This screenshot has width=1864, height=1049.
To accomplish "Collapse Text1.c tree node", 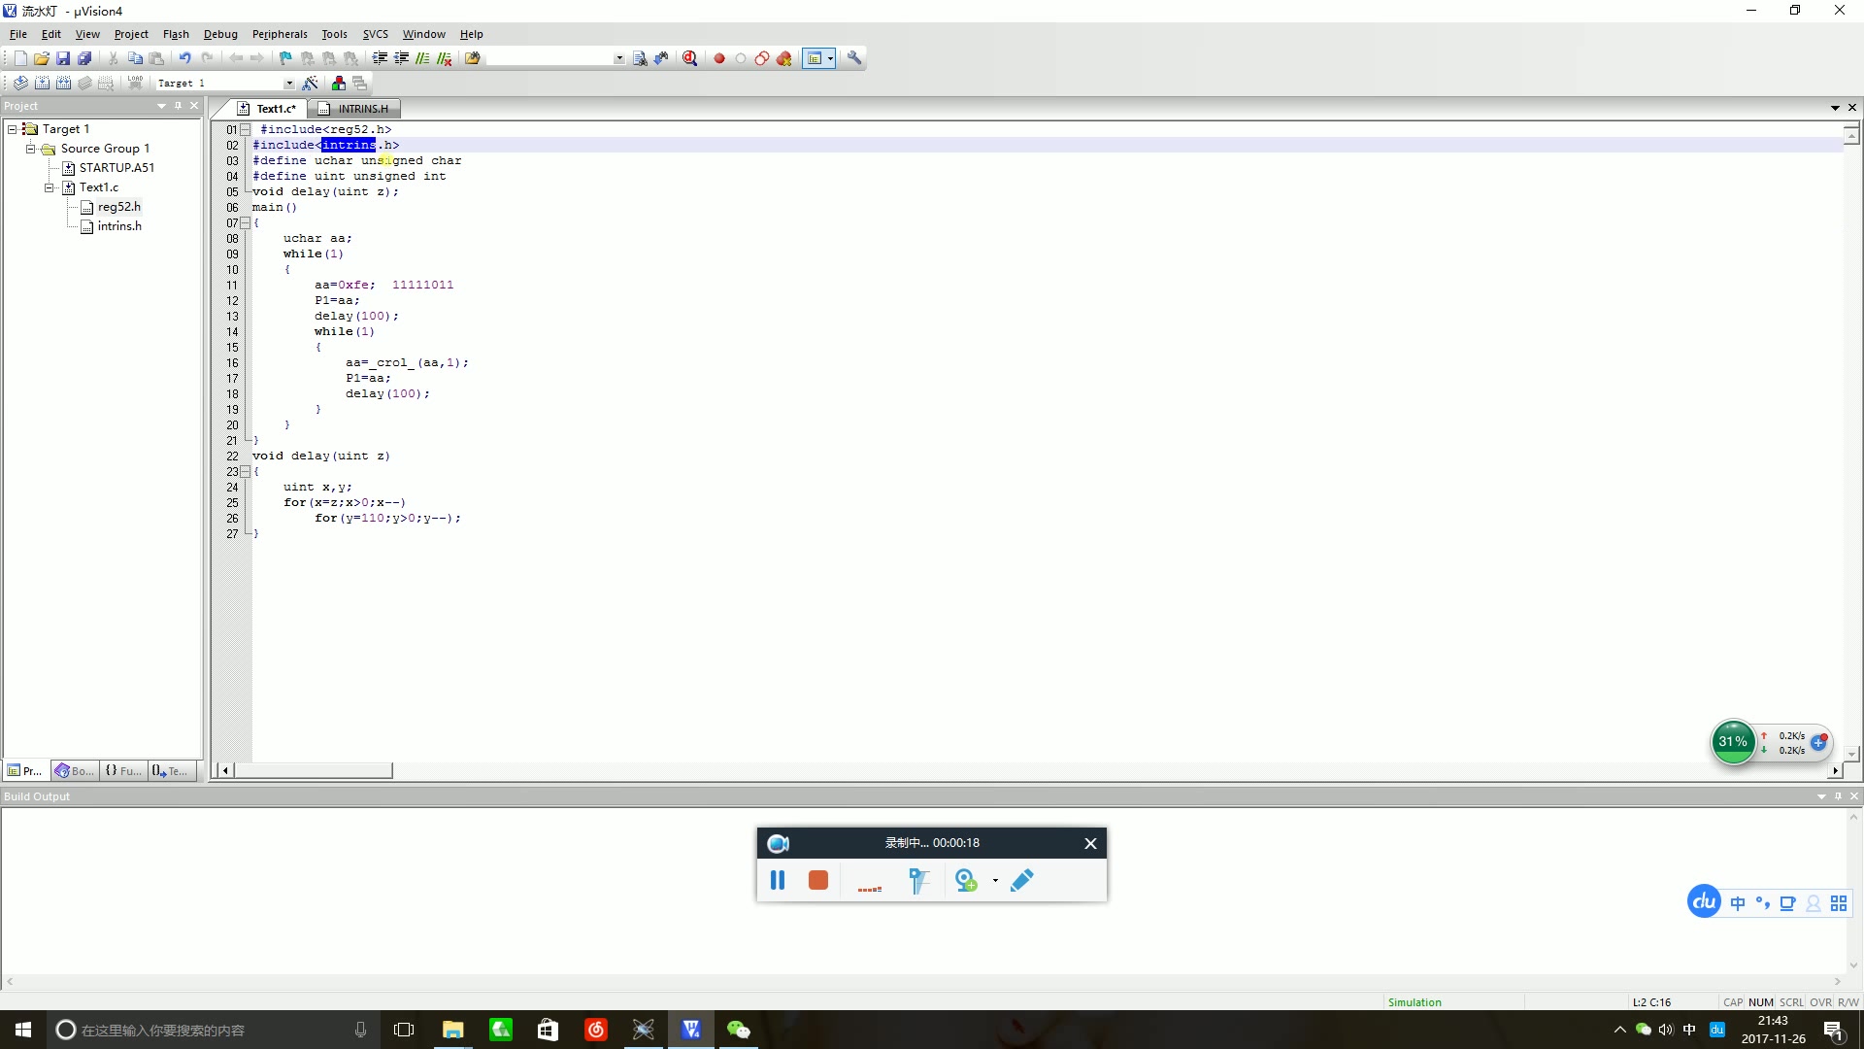I will 49,187.
